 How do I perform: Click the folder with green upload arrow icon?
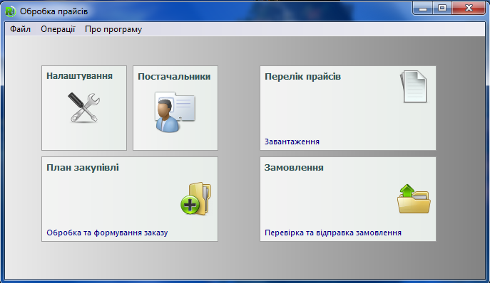[414, 199]
